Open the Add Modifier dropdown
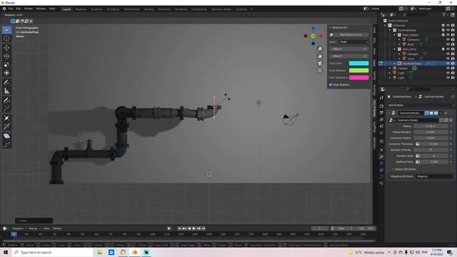Screen dimensions: 457x257 click(x=421, y=105)
